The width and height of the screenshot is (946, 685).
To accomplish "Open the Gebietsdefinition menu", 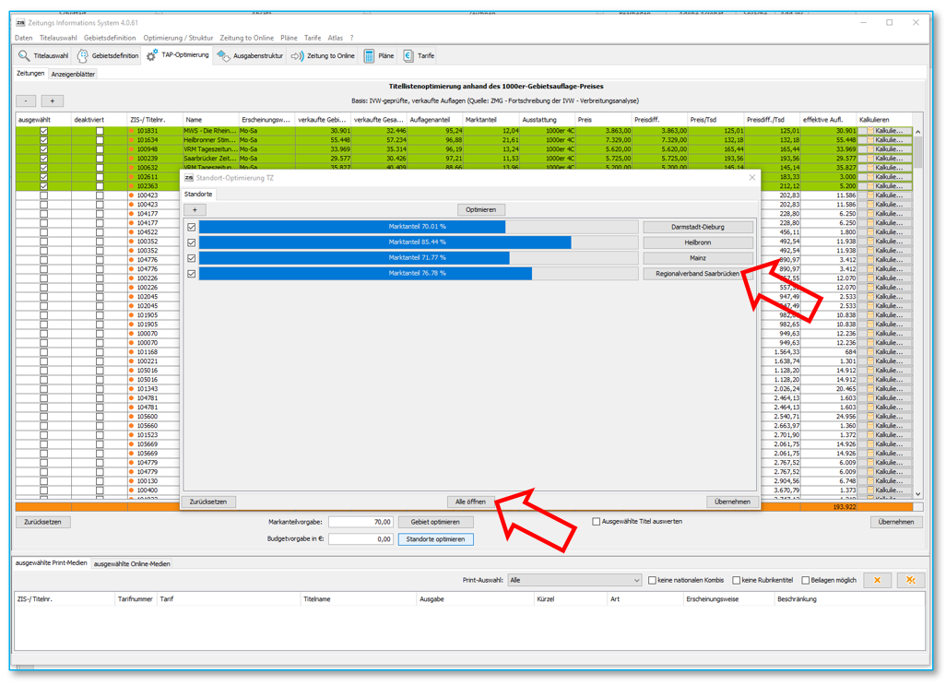I will 110,38.
